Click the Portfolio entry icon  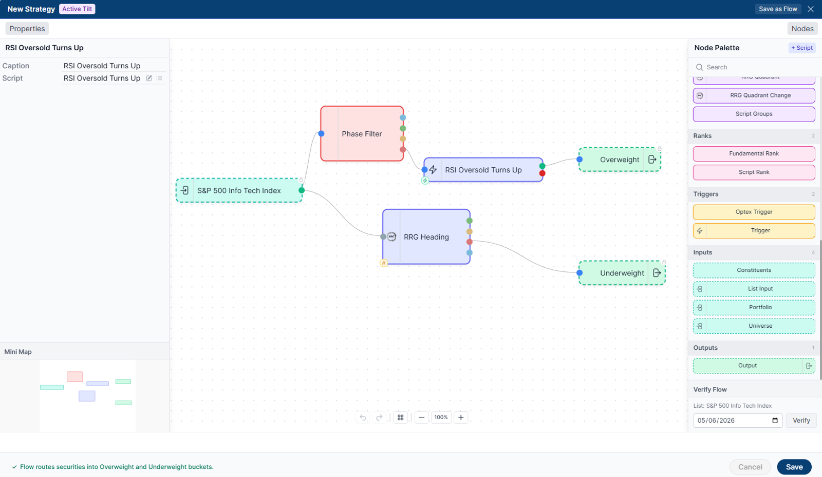[700, 307]
